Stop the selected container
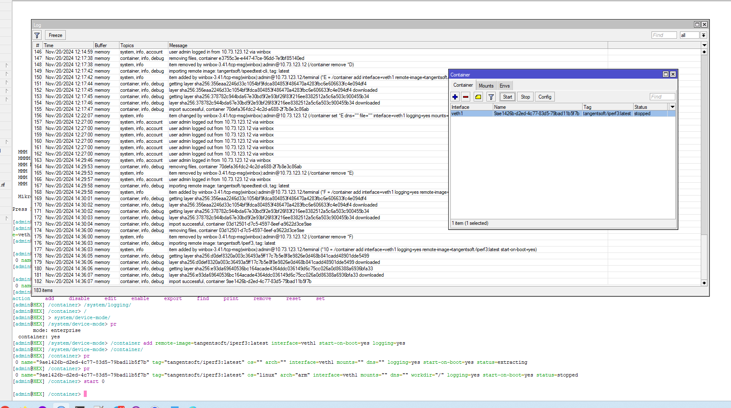Image resolution: width=731 pixels, height=408 pixels. [x=526, y=97]
